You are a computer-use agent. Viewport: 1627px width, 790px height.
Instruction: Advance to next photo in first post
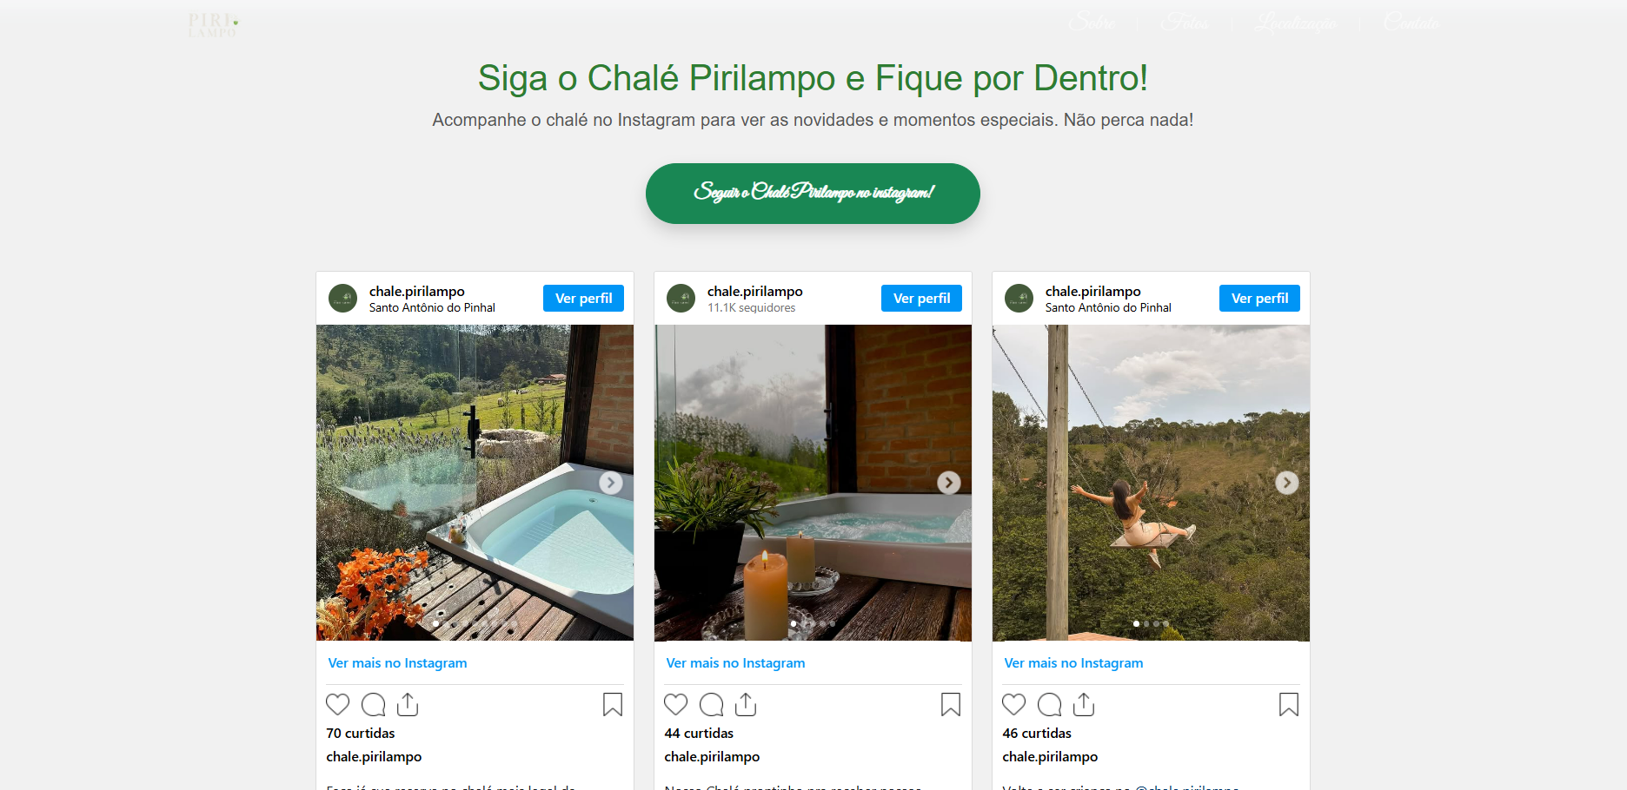(x=611, y=483)
